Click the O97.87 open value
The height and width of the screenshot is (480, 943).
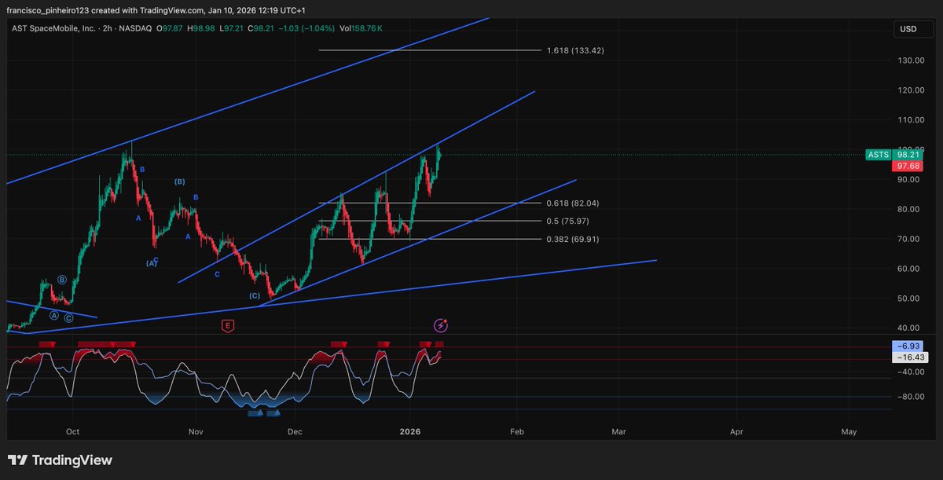(x=171, y=28)
